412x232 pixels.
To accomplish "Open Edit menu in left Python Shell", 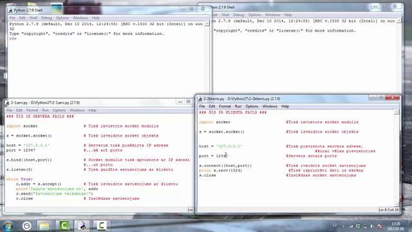I will [23, 18].
